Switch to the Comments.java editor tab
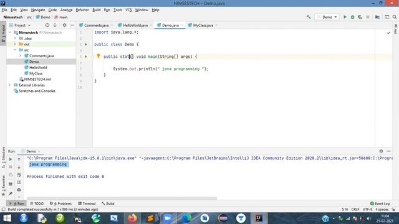The height and width of the screenshot is (224, 399). pyautogui.click(x=96, y=25)
